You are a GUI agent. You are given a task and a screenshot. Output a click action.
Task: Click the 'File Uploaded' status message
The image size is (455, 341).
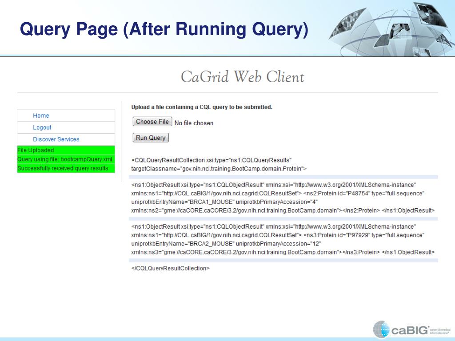tap(66, 150)
